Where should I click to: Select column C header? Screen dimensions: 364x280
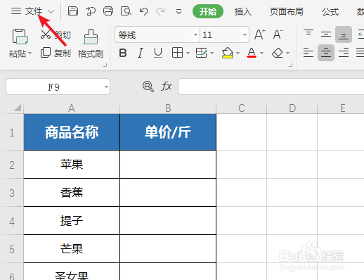242,108
